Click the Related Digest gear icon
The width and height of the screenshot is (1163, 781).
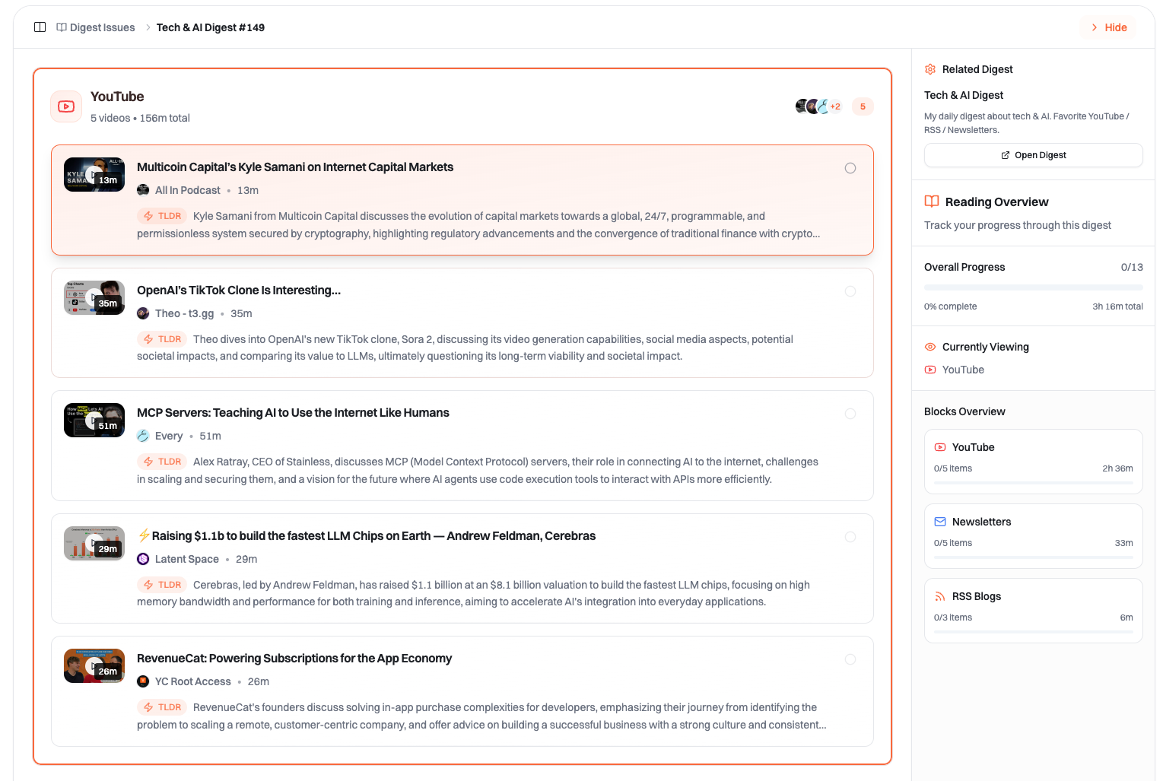click(x=930, y=69)
